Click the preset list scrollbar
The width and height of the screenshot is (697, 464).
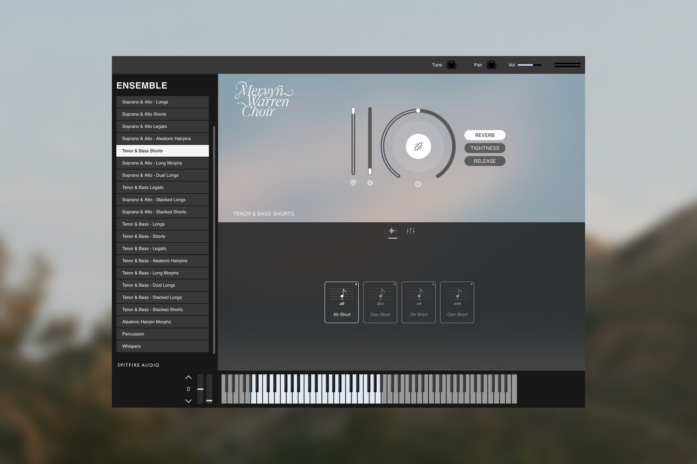(x=214, y=239)
